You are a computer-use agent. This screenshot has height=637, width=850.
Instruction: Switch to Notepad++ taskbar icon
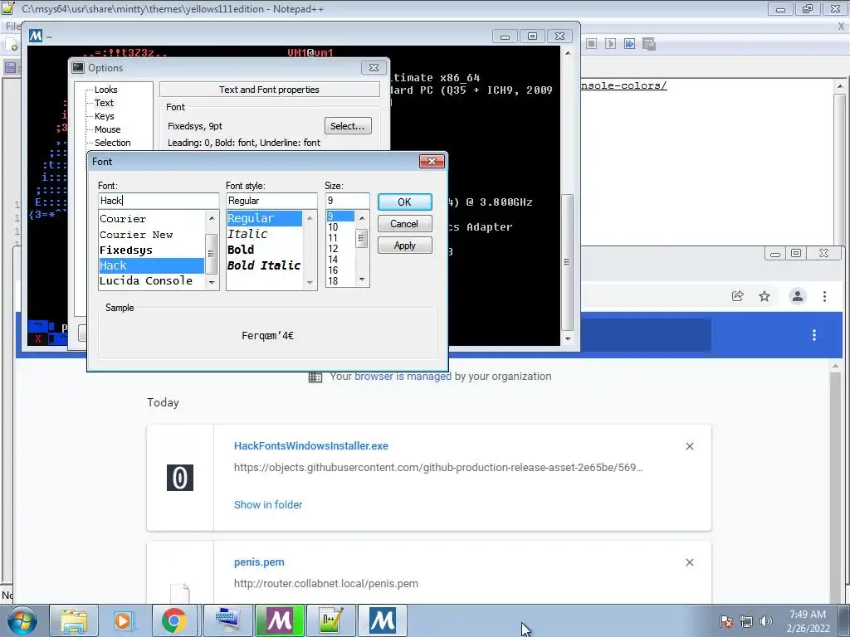coord(330,620)
